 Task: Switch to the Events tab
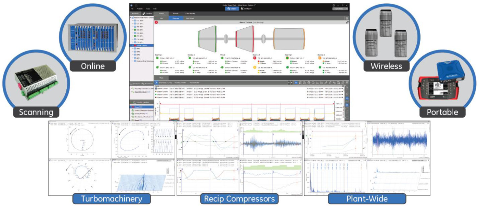(x=176, y=14)
